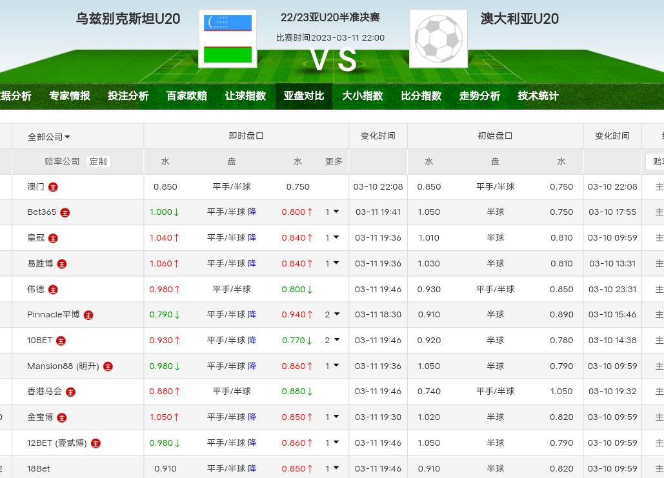Switch to the 百家欧赔 tab
The image size is (664, 478).
186,96
